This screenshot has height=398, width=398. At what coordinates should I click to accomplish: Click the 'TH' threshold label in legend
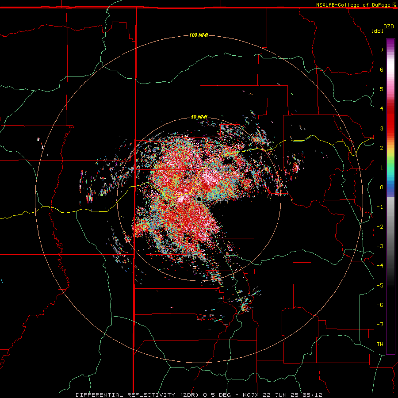(x=380, y=344)
